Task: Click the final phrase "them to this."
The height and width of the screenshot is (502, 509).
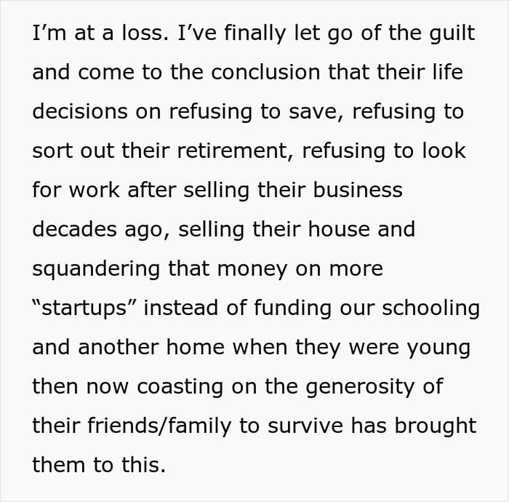Action: point(99,465)
